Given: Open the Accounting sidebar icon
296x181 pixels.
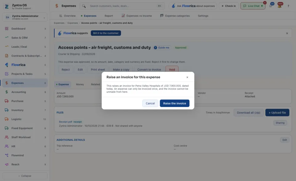Looking at the screenshot, I should point(6,92).
